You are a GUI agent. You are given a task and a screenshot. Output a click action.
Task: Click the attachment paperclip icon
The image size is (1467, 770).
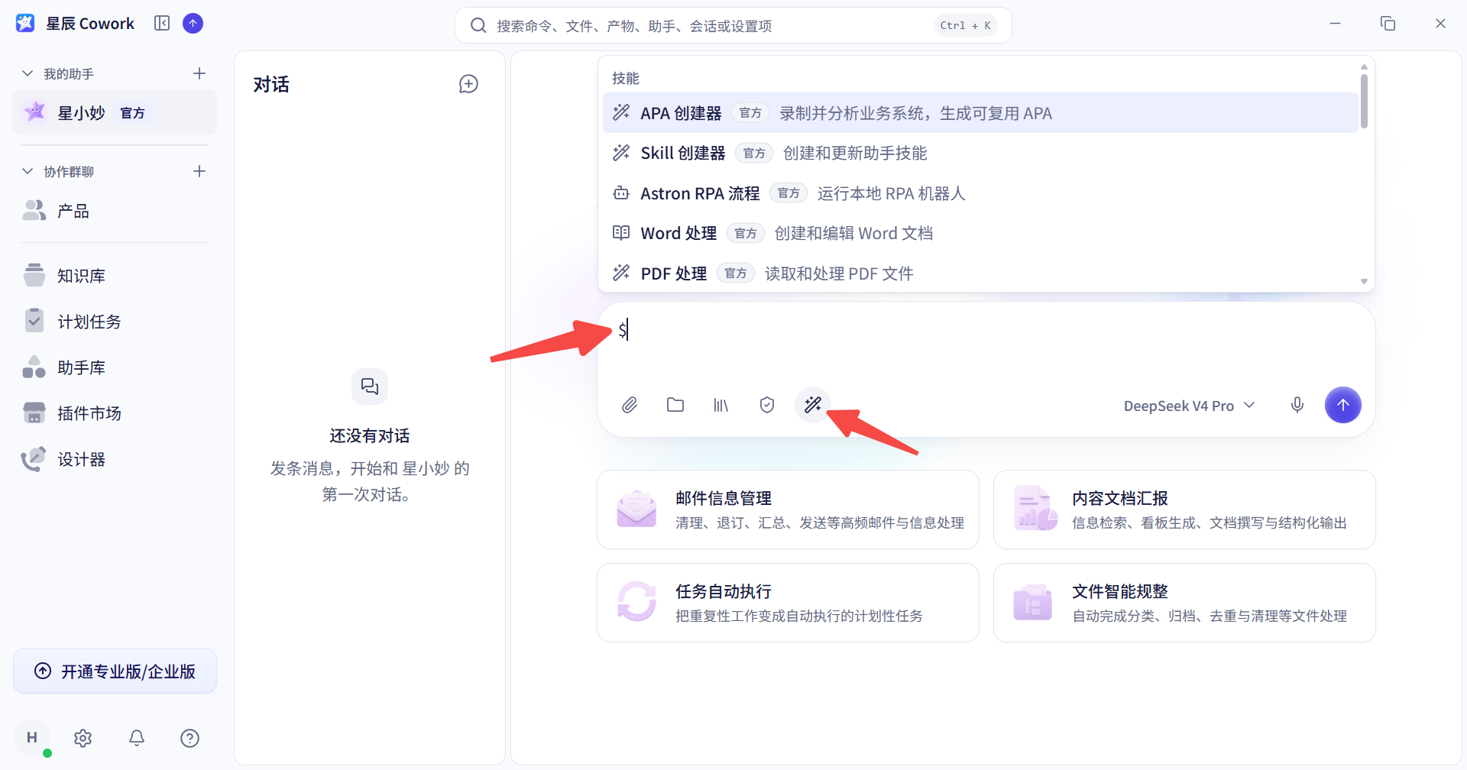[630, 405]
